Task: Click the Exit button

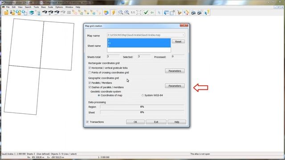Action: (x=156, y=122)
